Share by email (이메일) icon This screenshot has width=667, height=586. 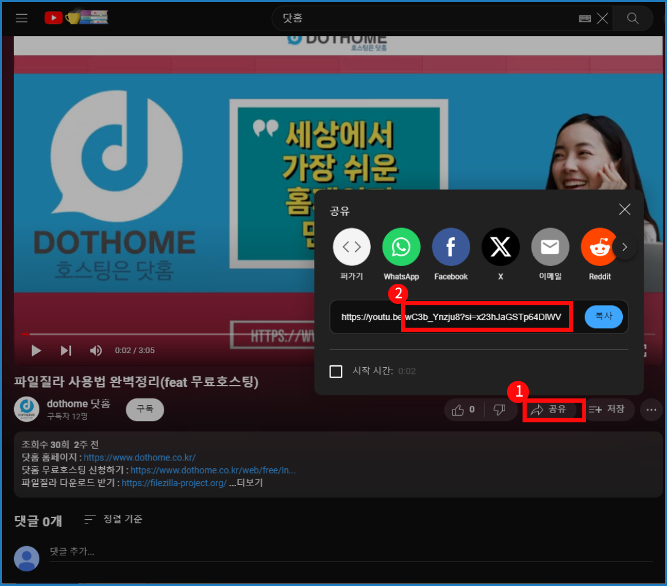[550, 247]
